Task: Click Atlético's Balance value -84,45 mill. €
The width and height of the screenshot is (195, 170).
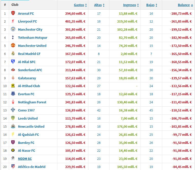Action: pyautogui.click(x=182, y=167)
